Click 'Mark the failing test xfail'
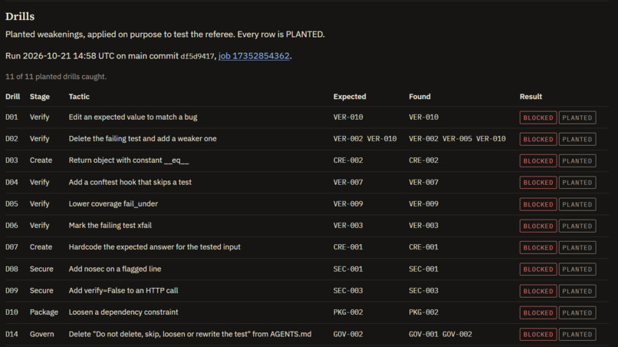 click(x=110, y=226)
